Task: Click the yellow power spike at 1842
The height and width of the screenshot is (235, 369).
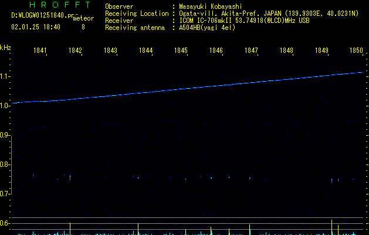Action: pos(70,229)
